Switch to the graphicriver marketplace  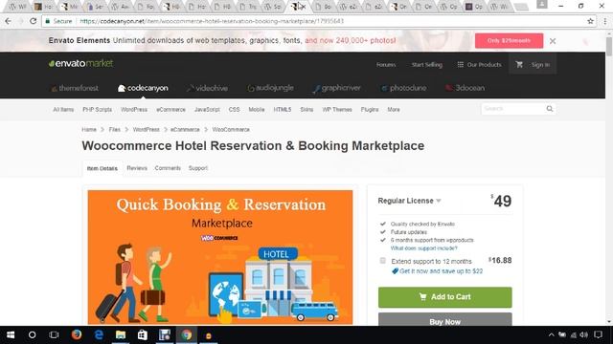coord(336,88)
